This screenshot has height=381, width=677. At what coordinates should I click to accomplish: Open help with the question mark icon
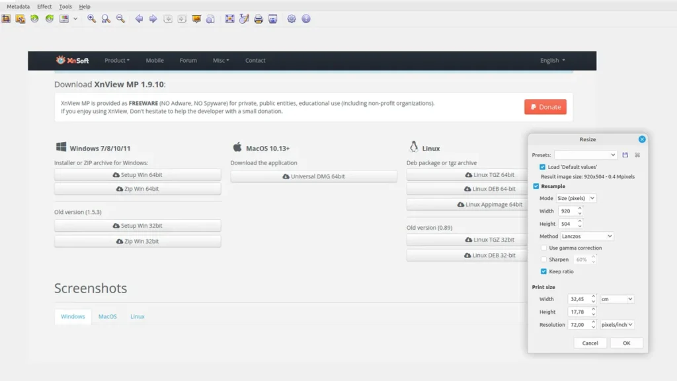click(x=306, y=18)
